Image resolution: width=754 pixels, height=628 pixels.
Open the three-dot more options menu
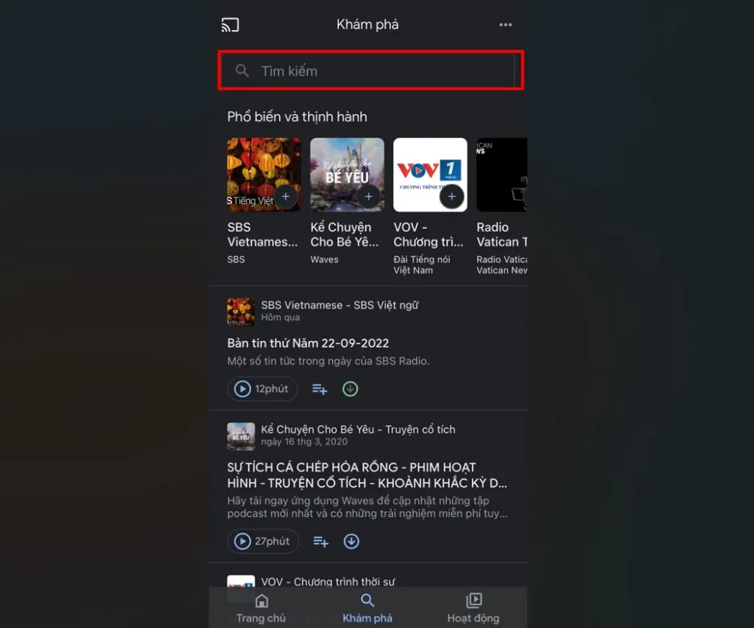(505, 24)
